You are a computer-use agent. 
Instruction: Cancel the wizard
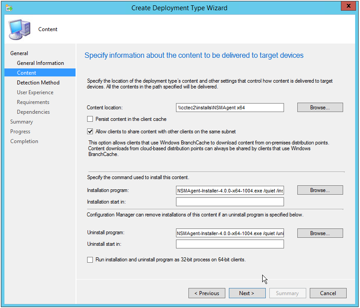328,293
